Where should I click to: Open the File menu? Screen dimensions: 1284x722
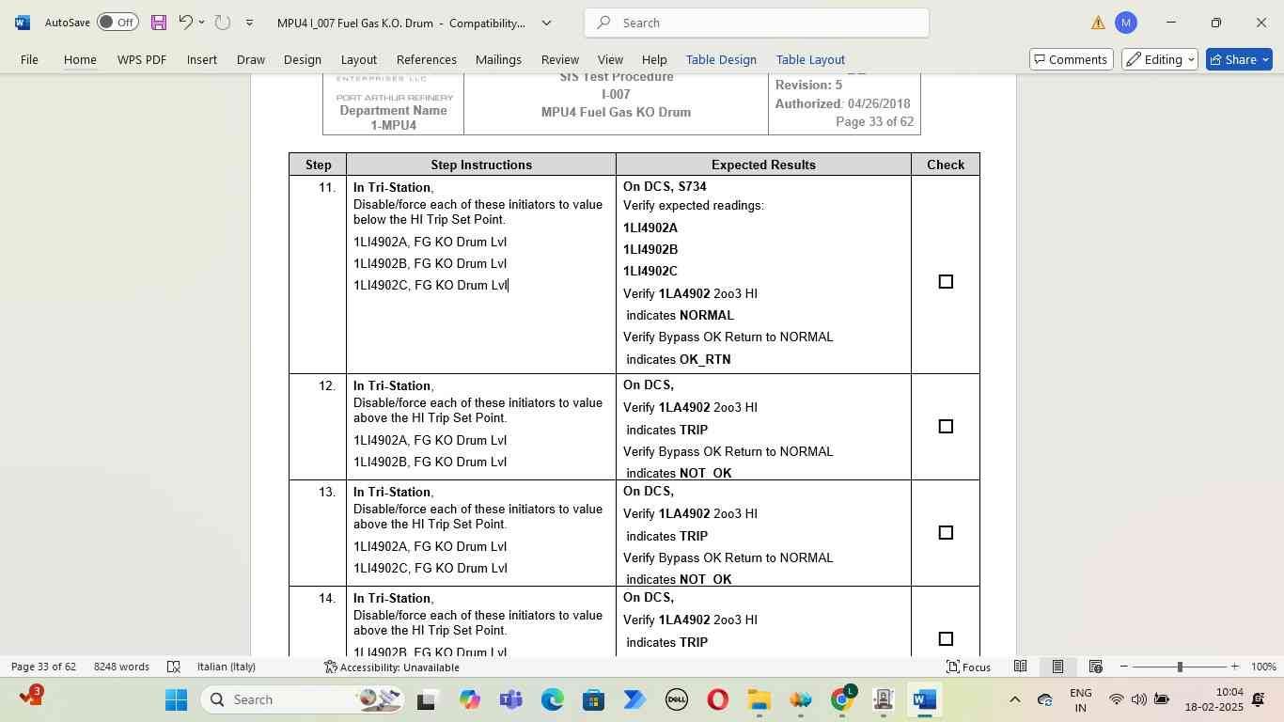[x=29, y=59]
